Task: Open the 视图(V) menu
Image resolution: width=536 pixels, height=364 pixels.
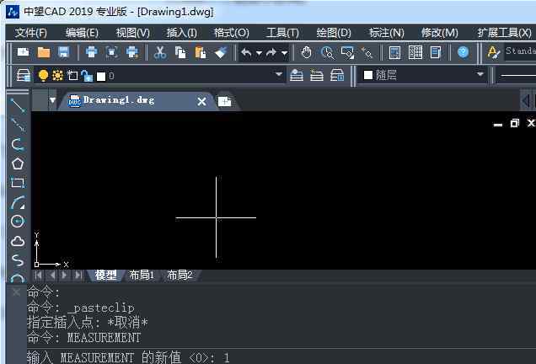Action: point(132,33)
